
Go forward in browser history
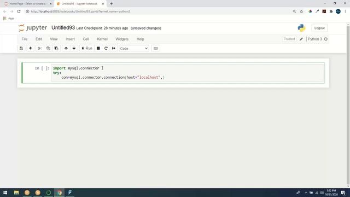point(12,11)
